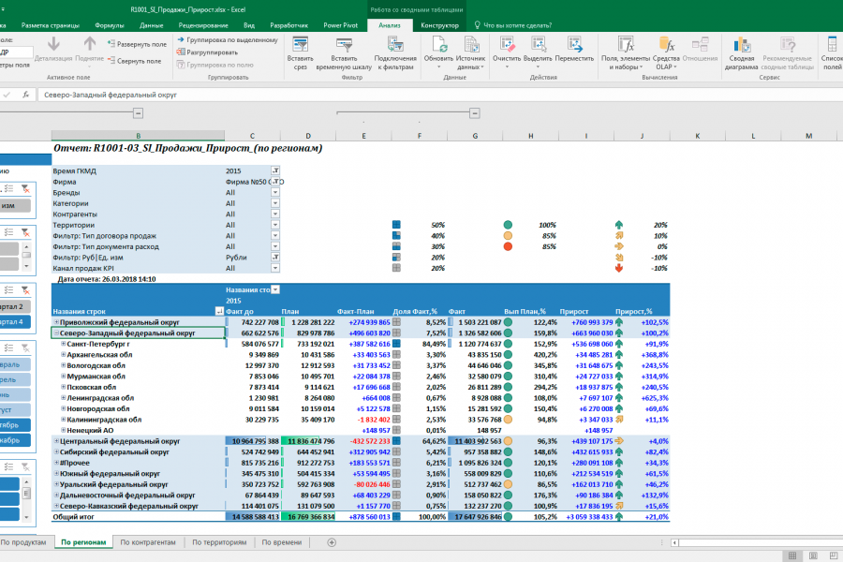Expand the Приволжский федеральный округ row
Screen dimensions: 843x562
click(x=56, y=321)
